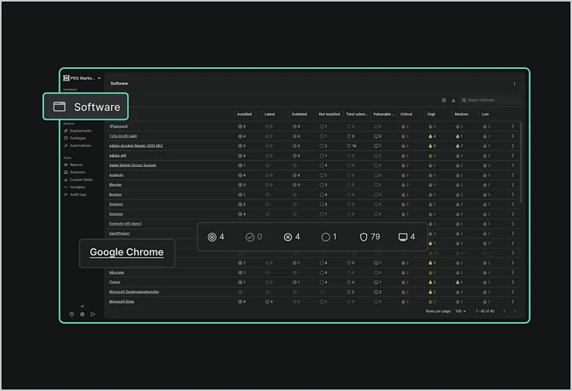The image size is (572, 391).
Task: Collapse the sidebar with double chevron
Action: (x=82, y=306)
